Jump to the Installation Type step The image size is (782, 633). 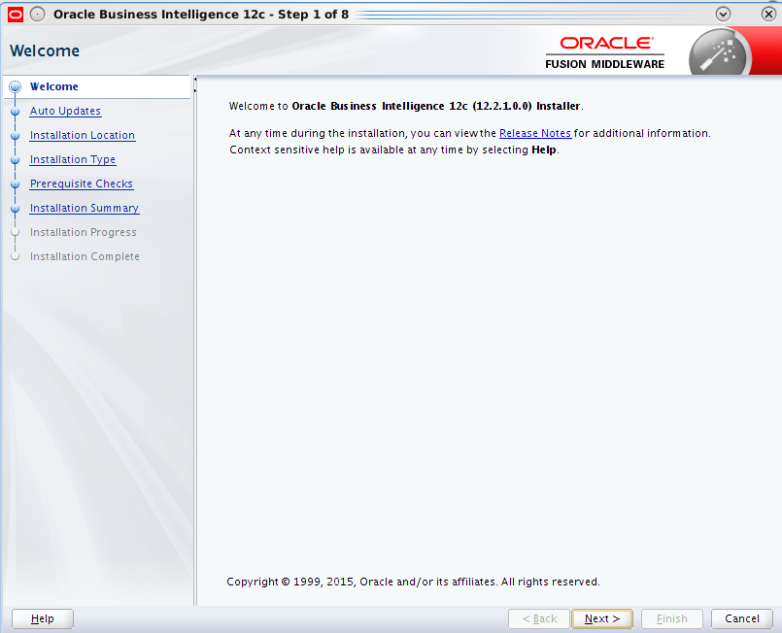pyautogui.click(x=73, y=160)
